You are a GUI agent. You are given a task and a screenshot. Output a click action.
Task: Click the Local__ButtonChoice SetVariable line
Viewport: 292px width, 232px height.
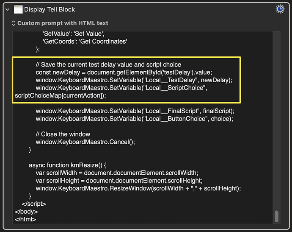(134, 119)
